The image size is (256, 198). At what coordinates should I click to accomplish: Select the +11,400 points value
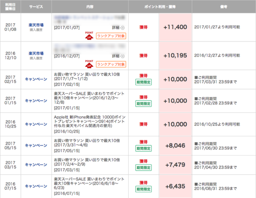click(x=175, y=27)
